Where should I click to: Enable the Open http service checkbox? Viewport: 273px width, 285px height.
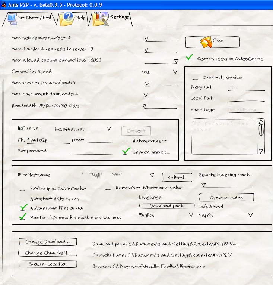[195, 78]
